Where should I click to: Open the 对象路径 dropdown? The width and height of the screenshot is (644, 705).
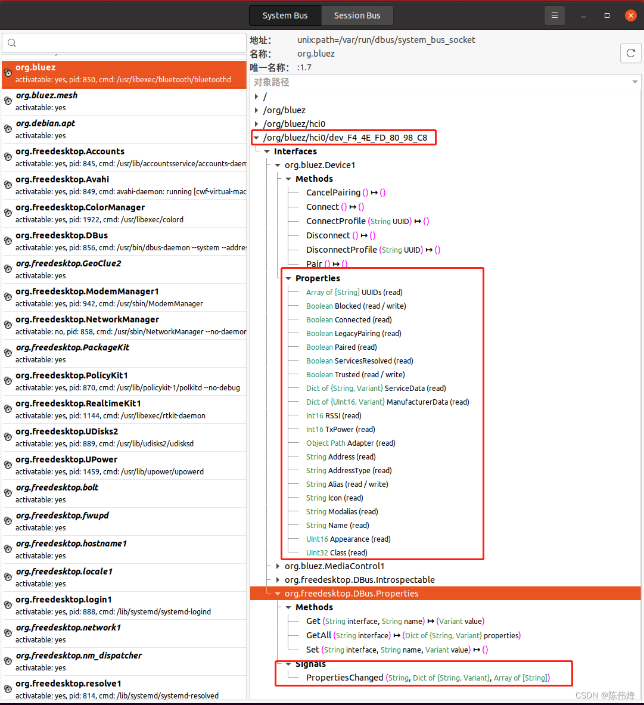point(634,82)
